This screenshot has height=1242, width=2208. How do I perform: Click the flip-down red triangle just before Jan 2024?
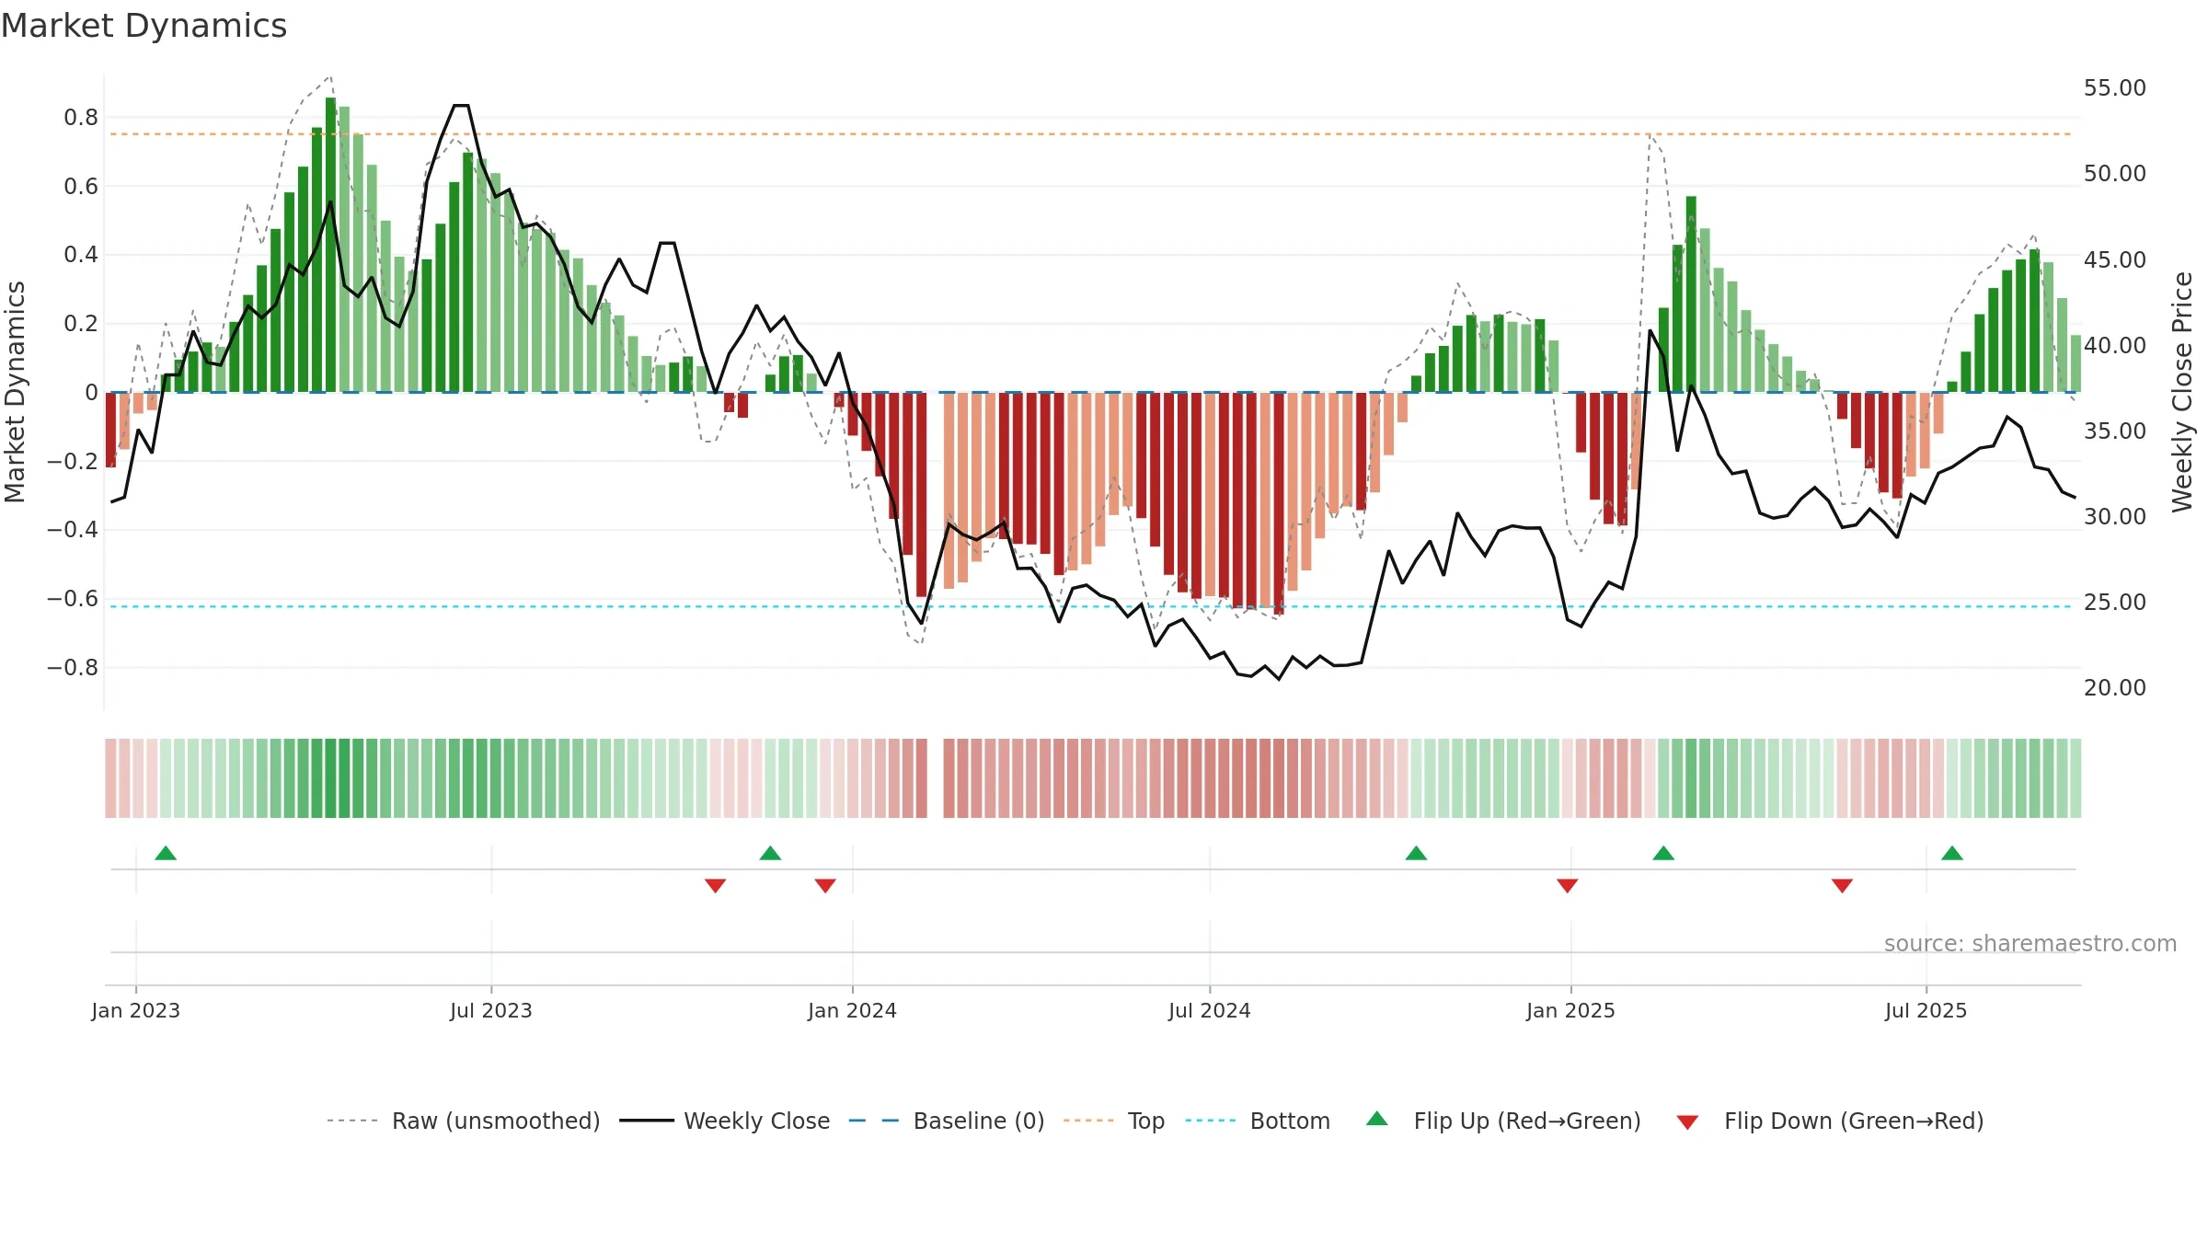coord(825,885)
